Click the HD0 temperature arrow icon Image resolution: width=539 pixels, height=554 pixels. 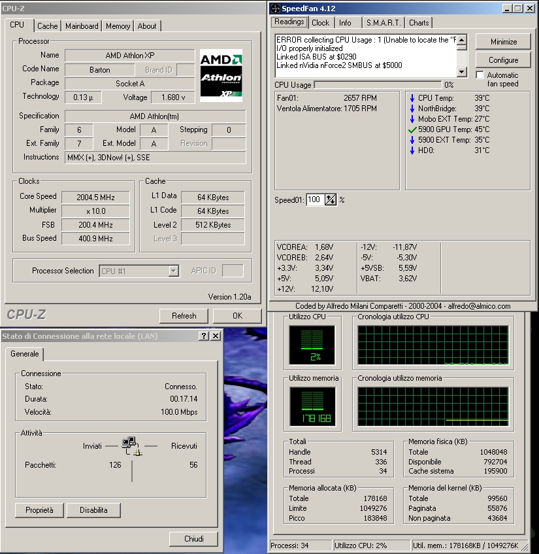(x=412, y=150)
